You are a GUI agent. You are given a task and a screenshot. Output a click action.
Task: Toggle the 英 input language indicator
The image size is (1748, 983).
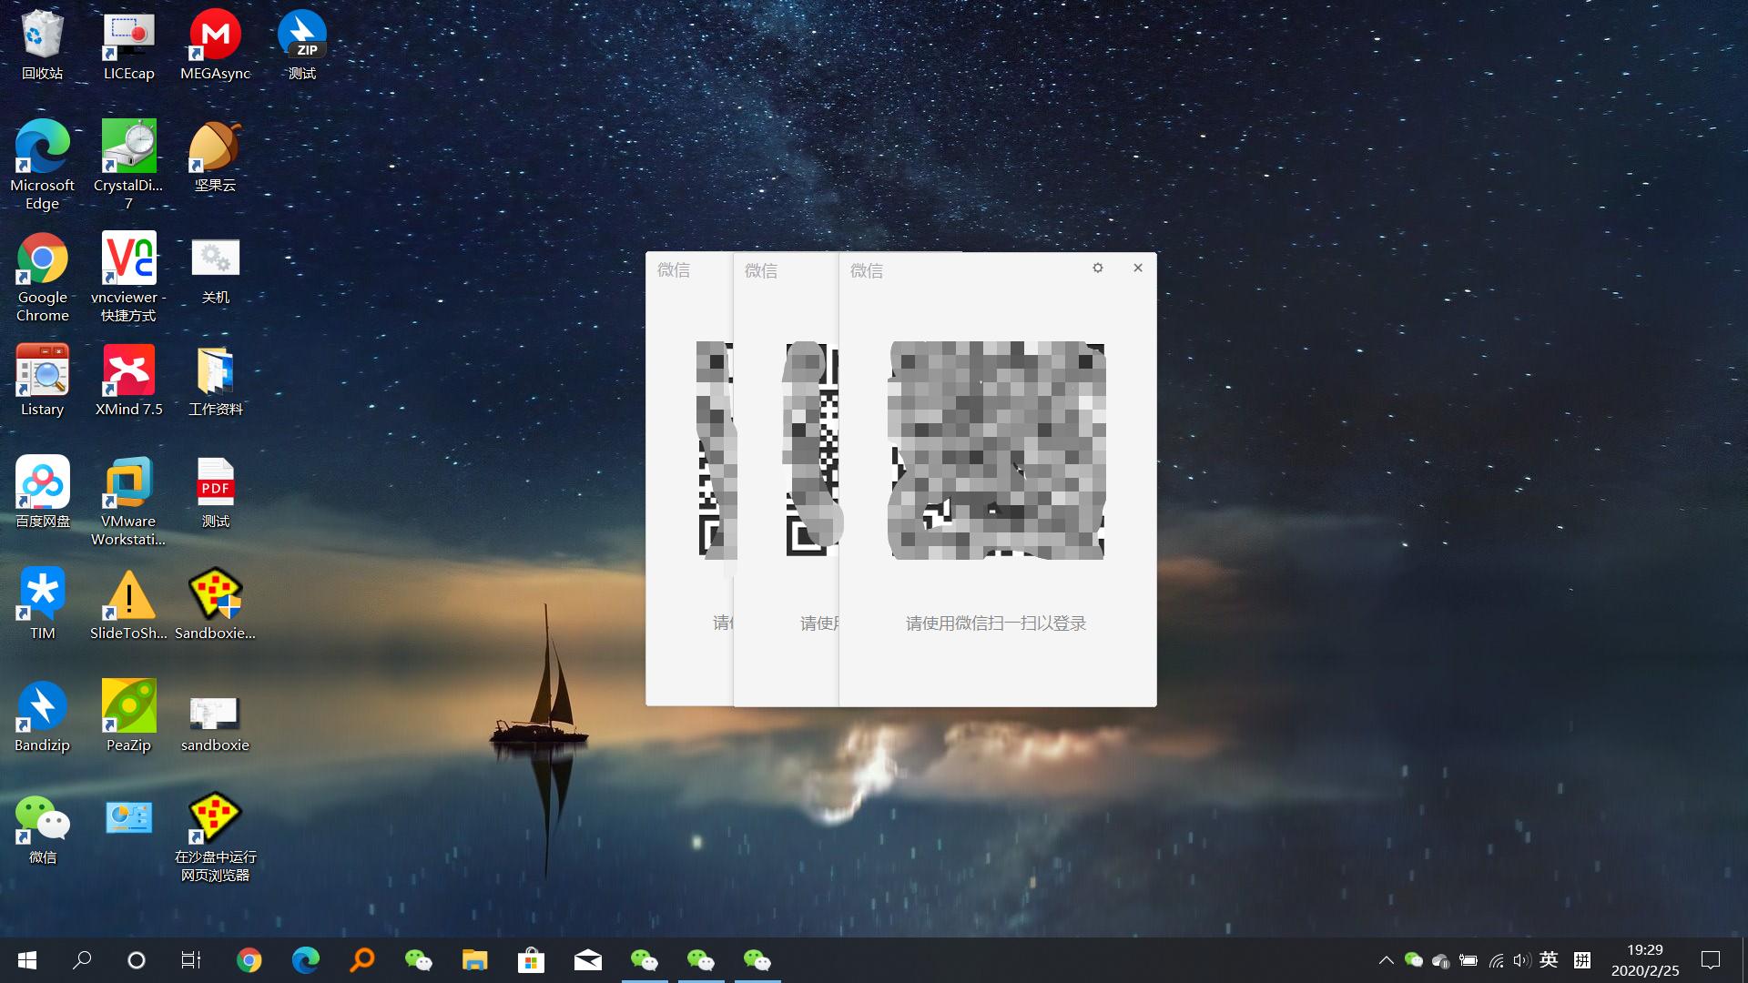(x=1549, y=960)
